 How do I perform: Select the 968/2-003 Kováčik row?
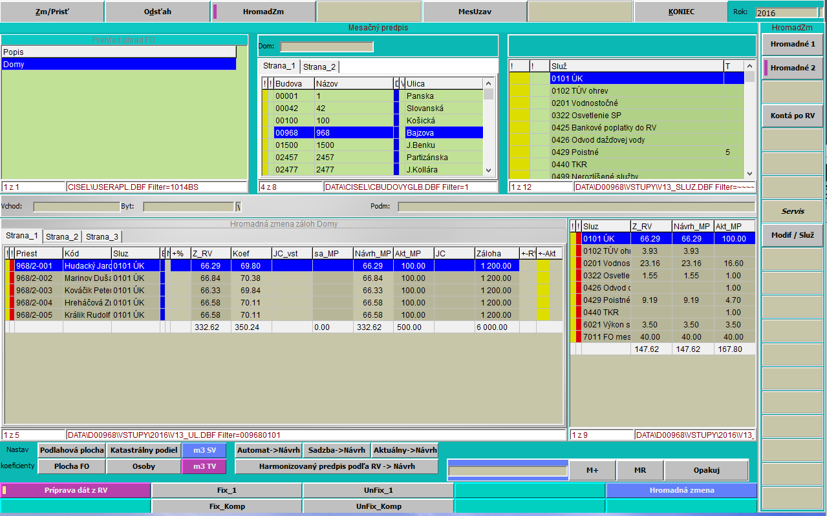pos(284,290)
